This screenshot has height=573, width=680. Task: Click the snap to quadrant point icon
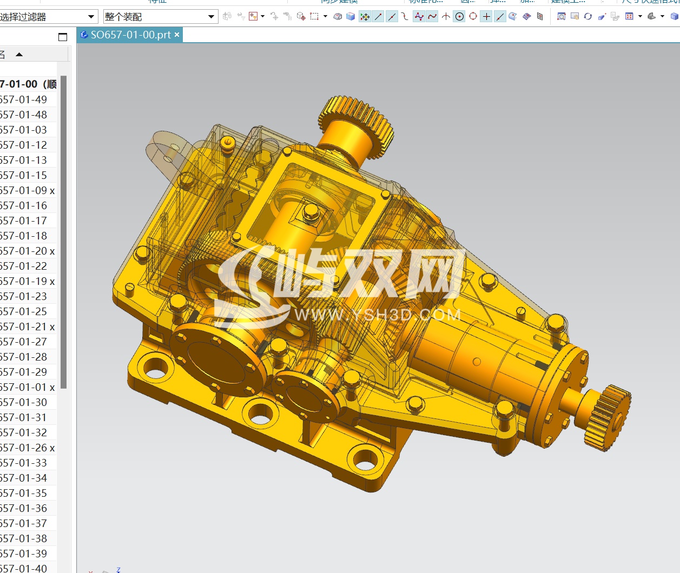coord(473,17)
